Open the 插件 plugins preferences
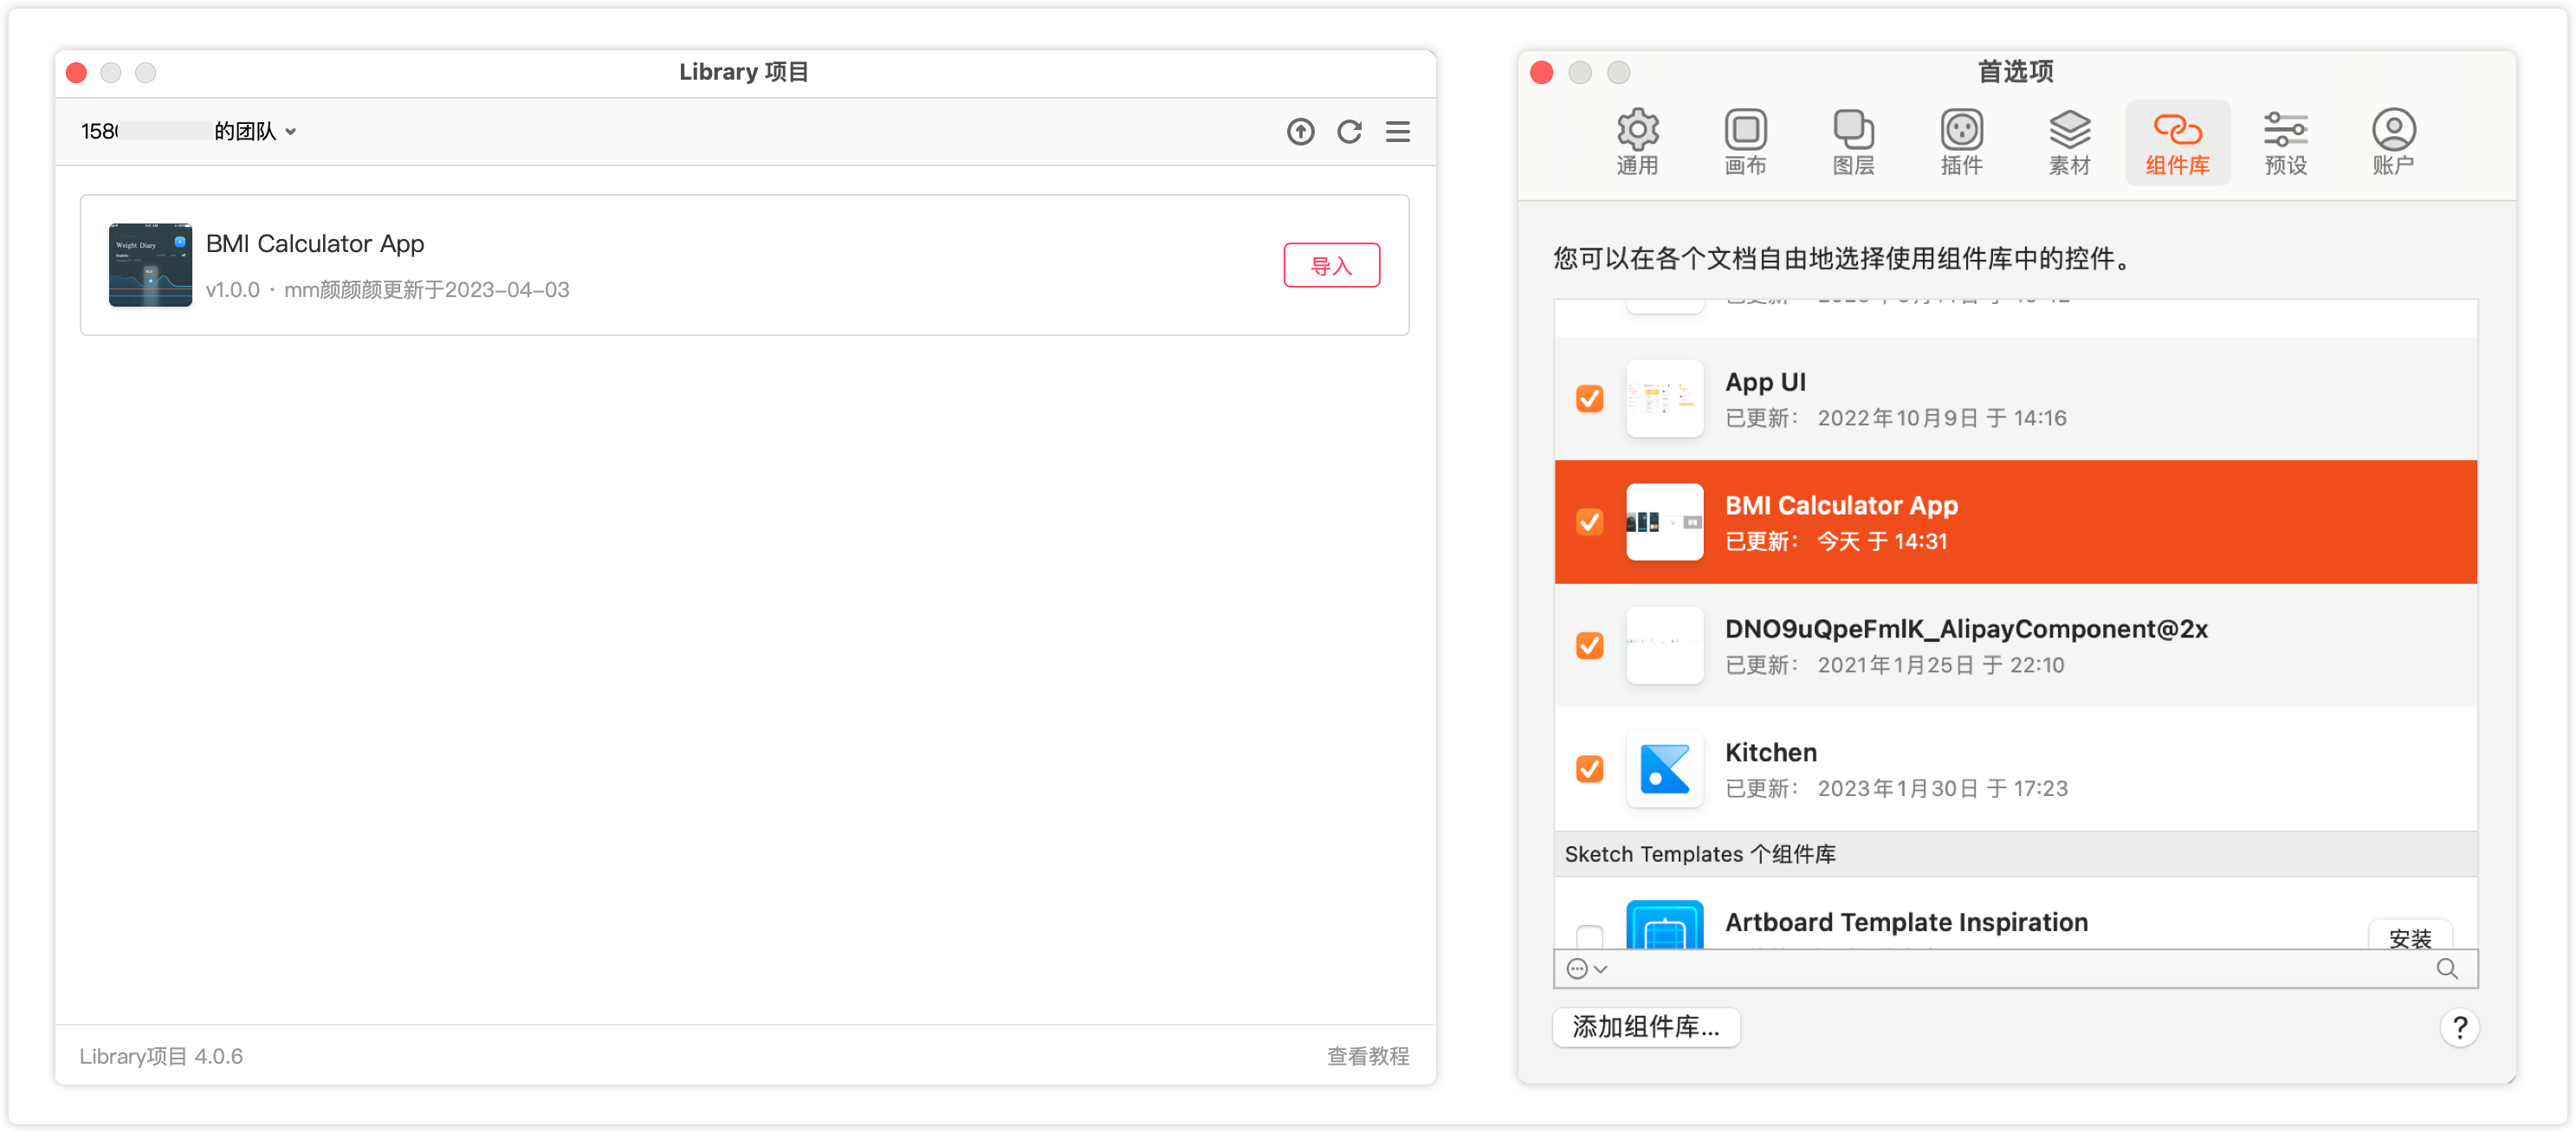 pyautogui.click(x=1961, y=142)
